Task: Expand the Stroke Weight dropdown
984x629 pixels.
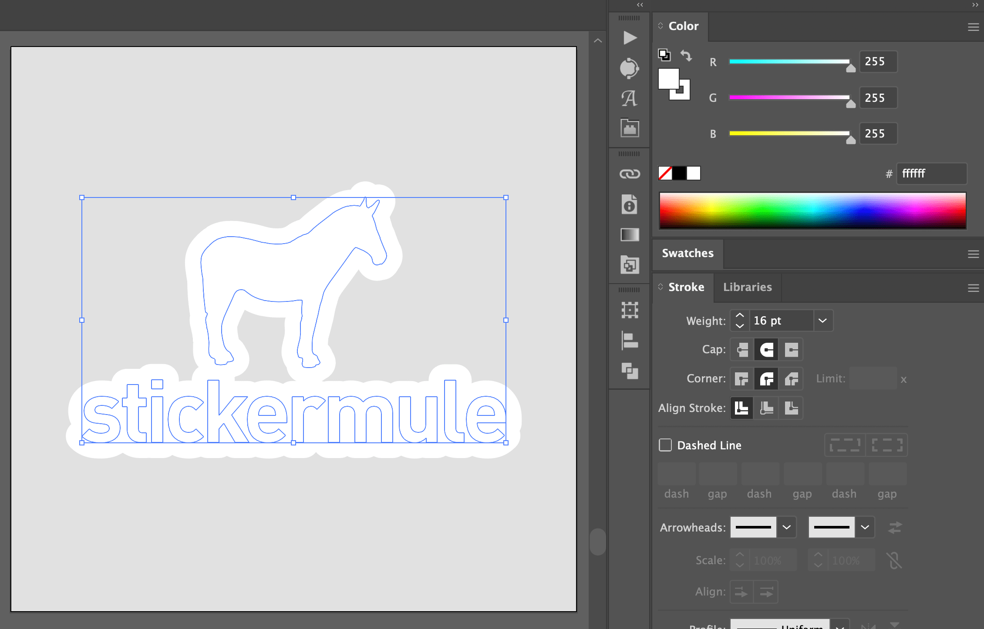Action: [823, 320]
